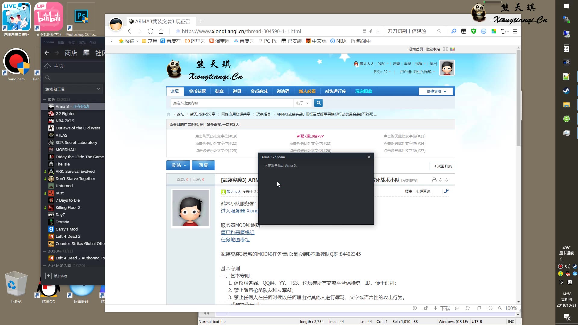Click the flag report icon in the browser status bar

point(458,308)
